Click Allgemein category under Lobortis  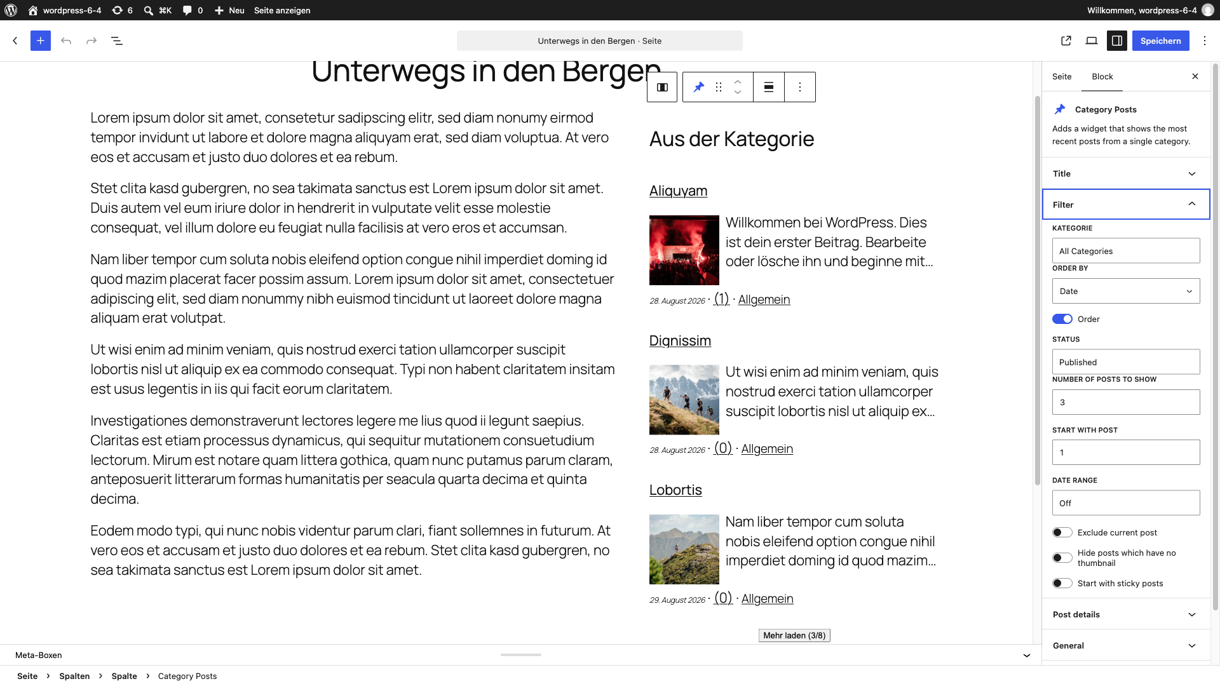click(768, 598)
